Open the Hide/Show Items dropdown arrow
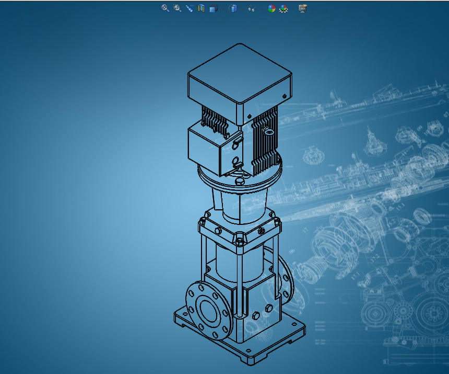This screenshot has width=449, height=374. point(262,9)
